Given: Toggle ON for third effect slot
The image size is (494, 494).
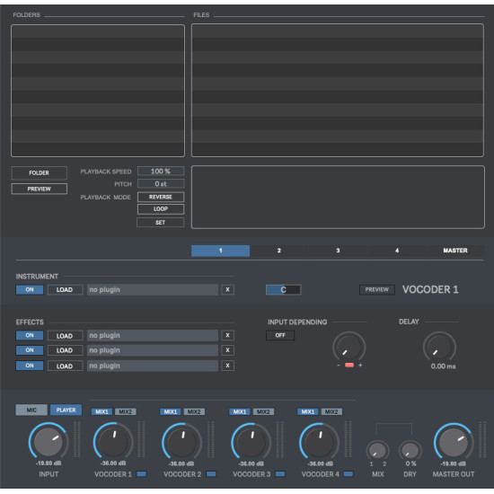Looking at the screenshot, I should point(30,366).
